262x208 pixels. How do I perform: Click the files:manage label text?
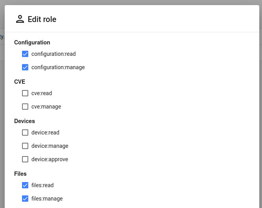coord(47,199)
